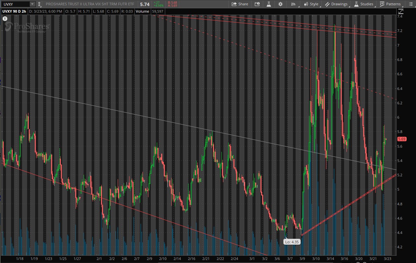Open the Patterns menu
Viewport: 416px width, 263px height.
tap(391, 4)
